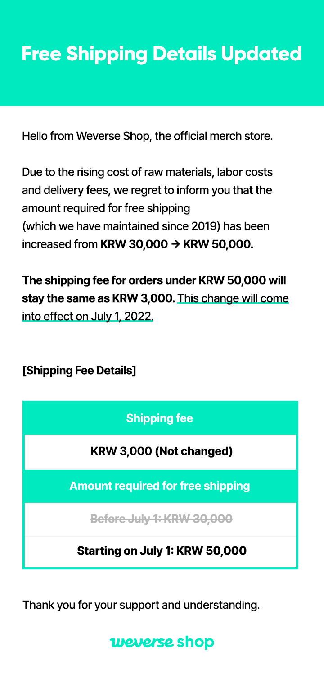Select the 'Starting on July 1: KRW 50,000' row
Image resolution: width=324 pixels, height=675 pixels.
click(x=162, y=551)
